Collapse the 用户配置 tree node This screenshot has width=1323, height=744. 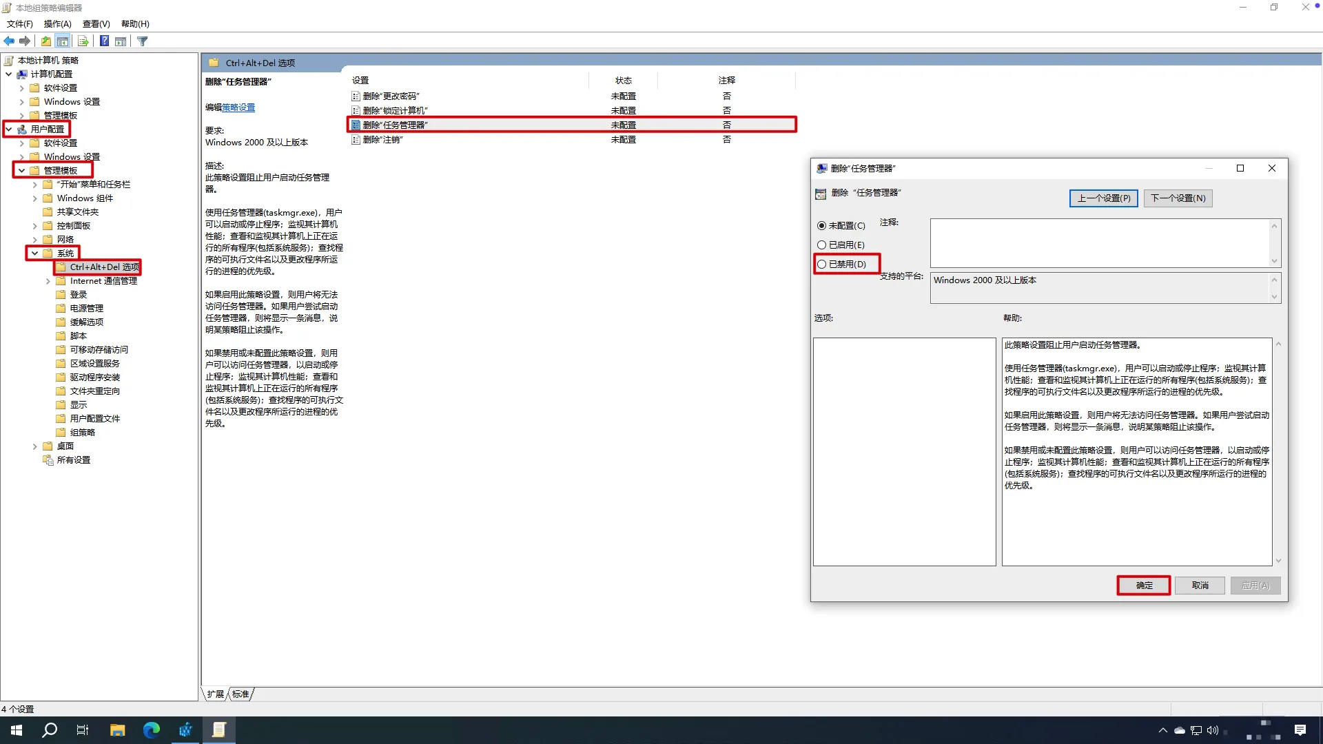(x=9, y=130)
